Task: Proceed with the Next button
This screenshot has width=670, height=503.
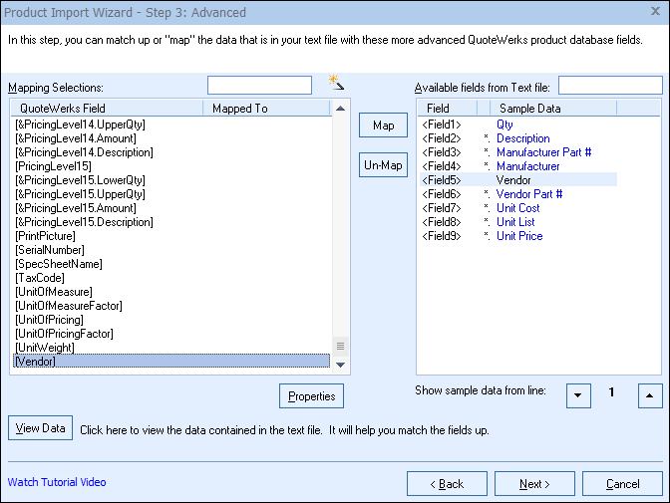Action: coord(533,484)
